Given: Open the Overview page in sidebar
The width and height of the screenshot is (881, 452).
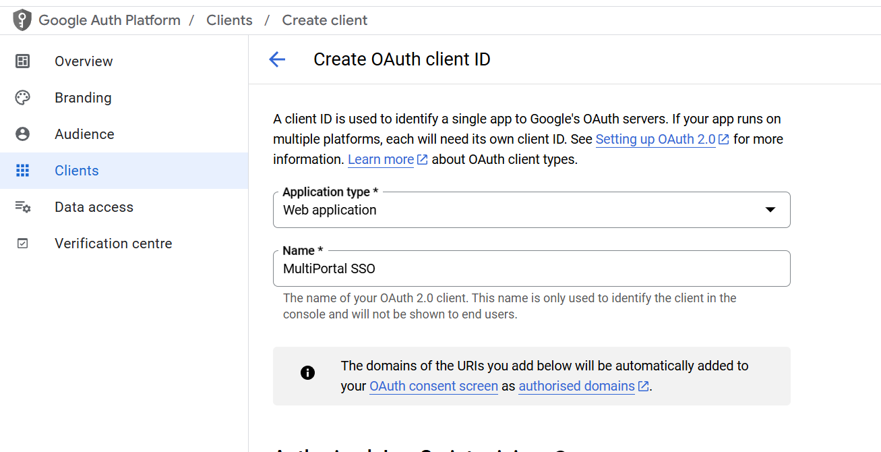Looking at the screenshot, I should click(124, 61).
